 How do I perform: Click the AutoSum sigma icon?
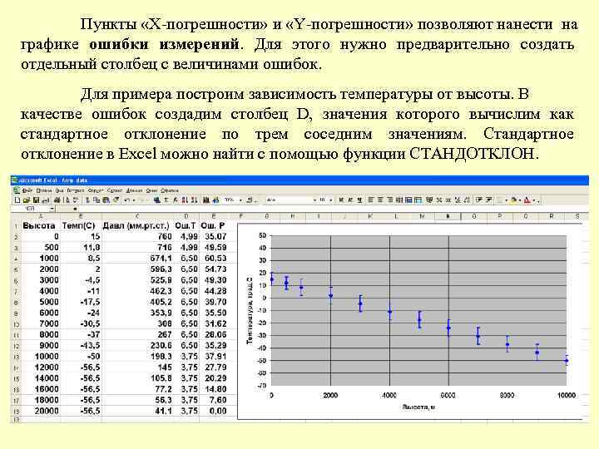[x=166, y=200]
